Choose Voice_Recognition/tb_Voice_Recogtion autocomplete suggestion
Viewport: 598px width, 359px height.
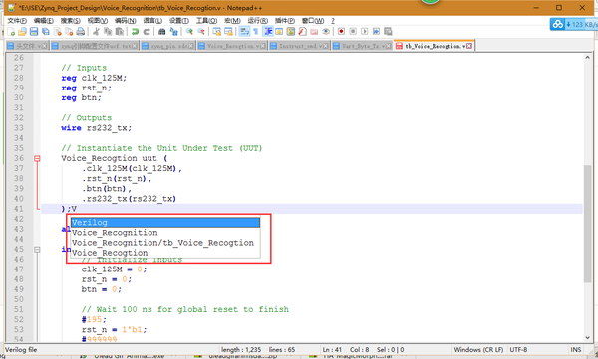click(165, 243)
